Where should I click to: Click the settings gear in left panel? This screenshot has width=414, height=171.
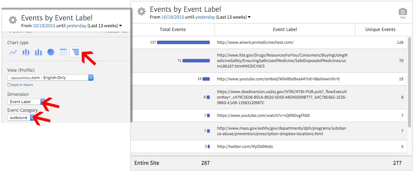coord(13,20)
